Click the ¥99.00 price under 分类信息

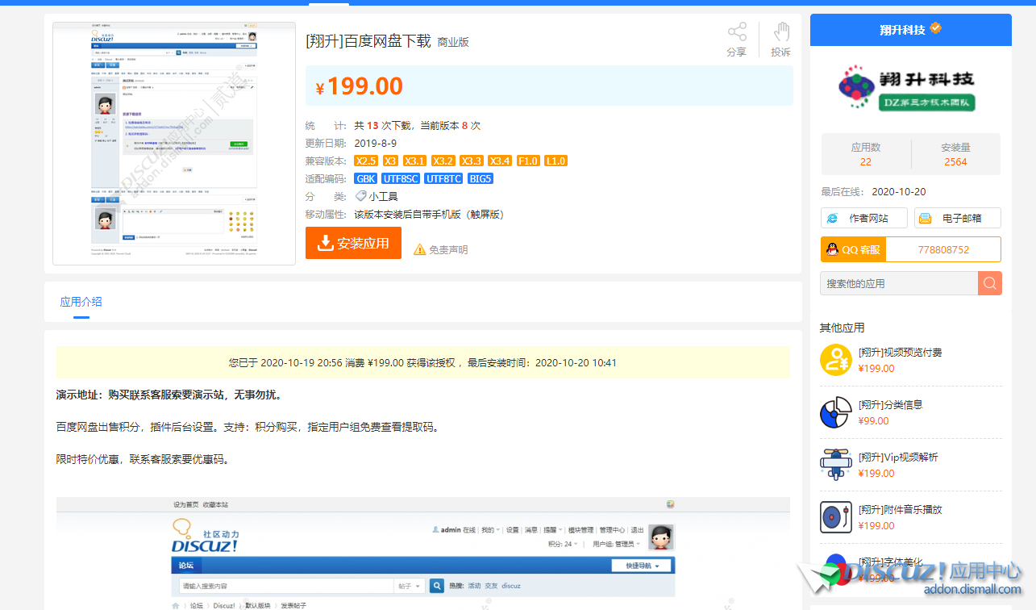tap(874, 420)
